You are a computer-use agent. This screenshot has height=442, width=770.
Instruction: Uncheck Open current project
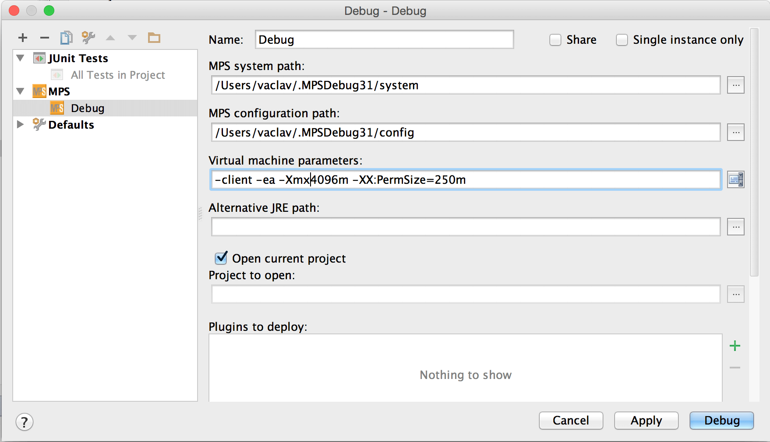221,258
